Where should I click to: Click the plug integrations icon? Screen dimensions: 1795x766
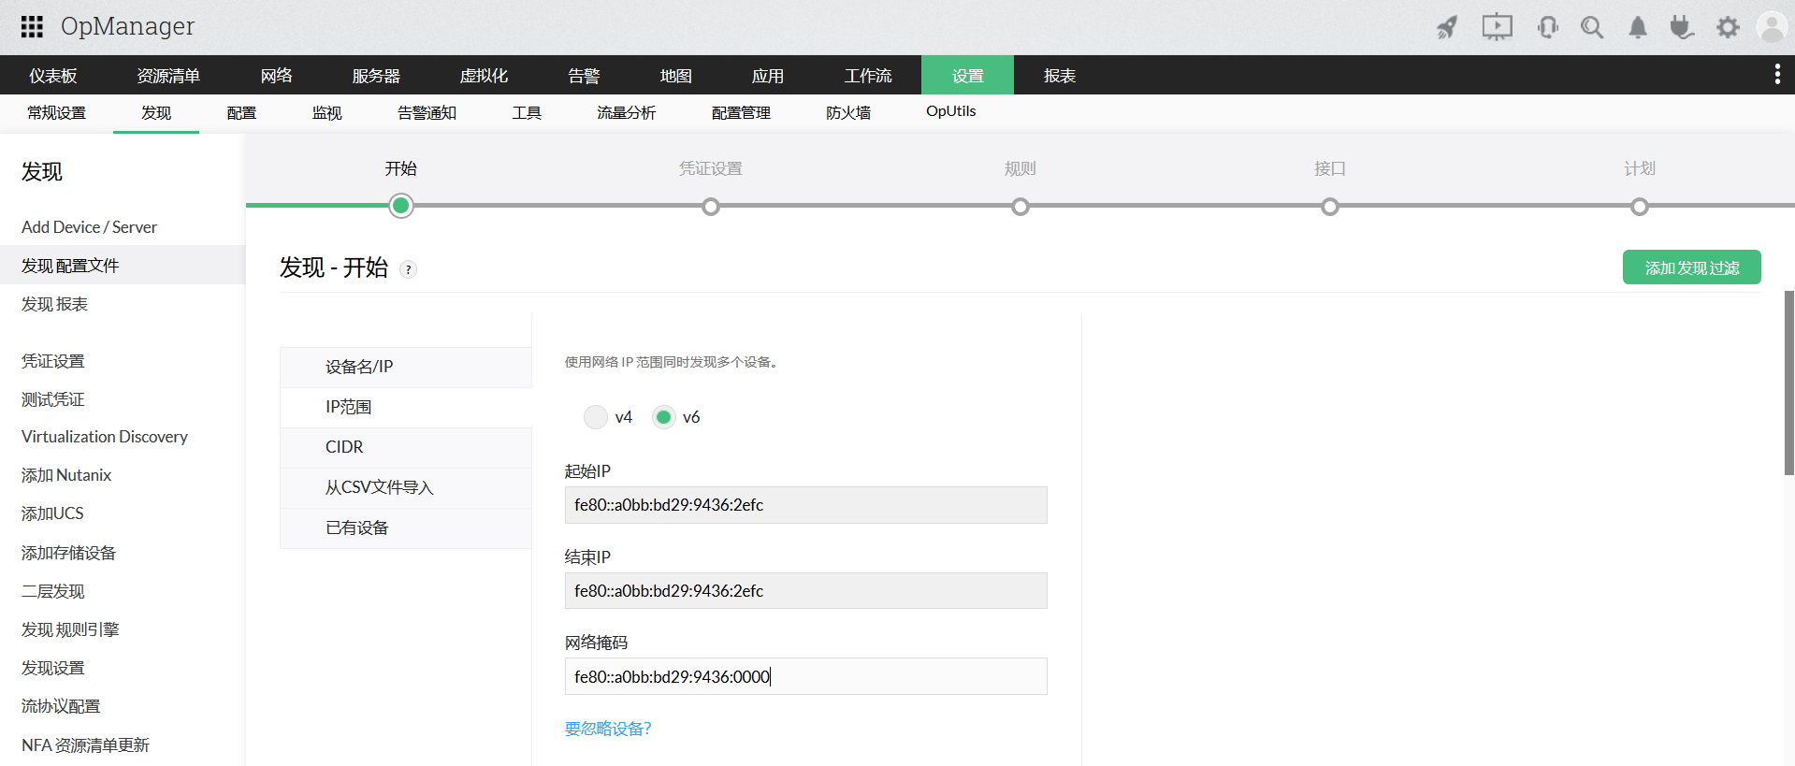(x=1682, y=27)
